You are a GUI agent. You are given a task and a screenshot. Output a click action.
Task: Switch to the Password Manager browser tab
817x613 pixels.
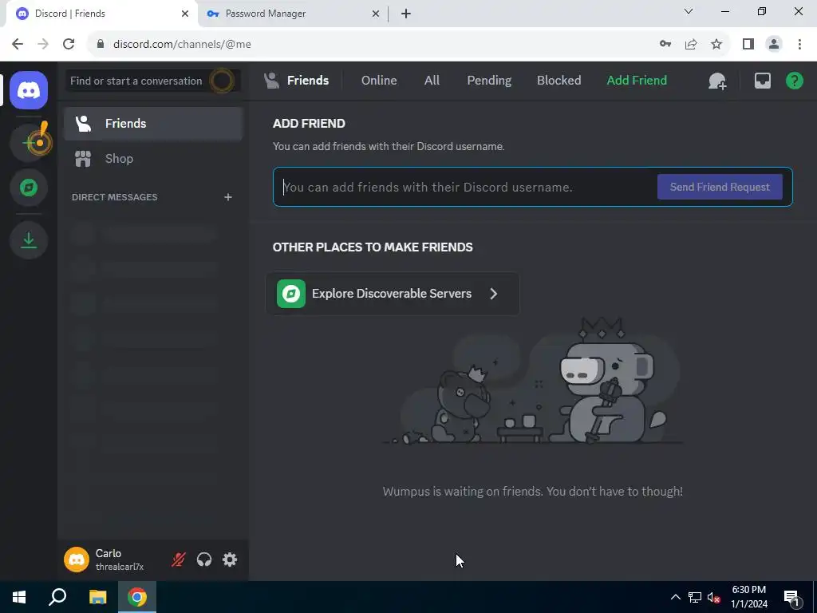pyautogui.click(x=293, y=14)
